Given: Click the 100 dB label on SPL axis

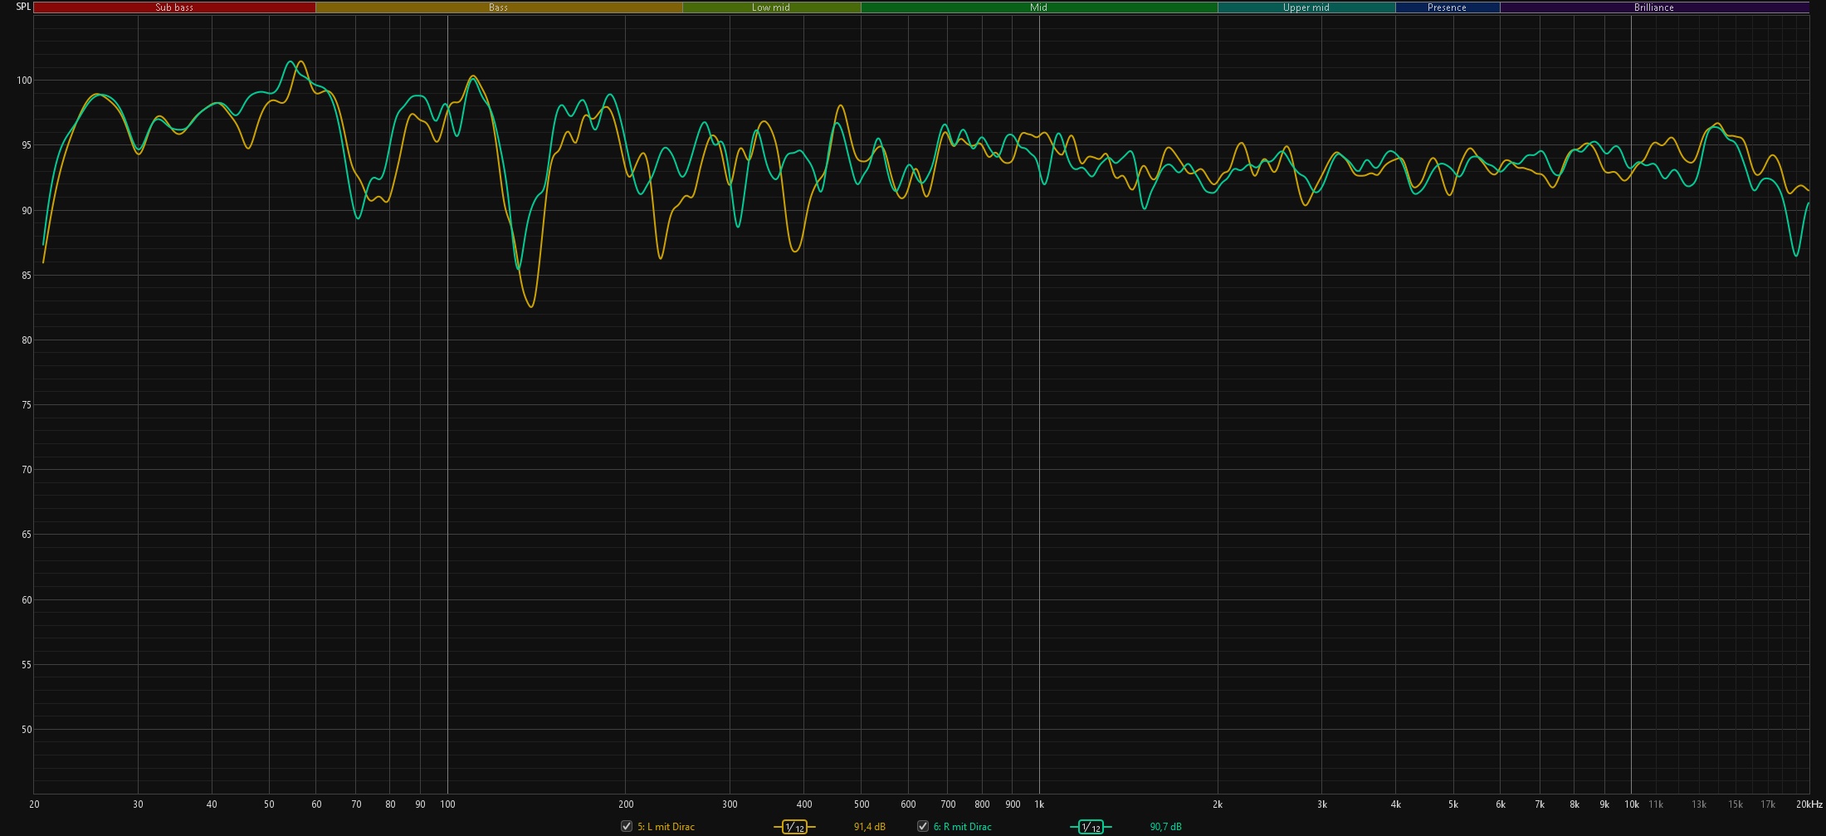Looking at the screenshot, I should [24, 81].
